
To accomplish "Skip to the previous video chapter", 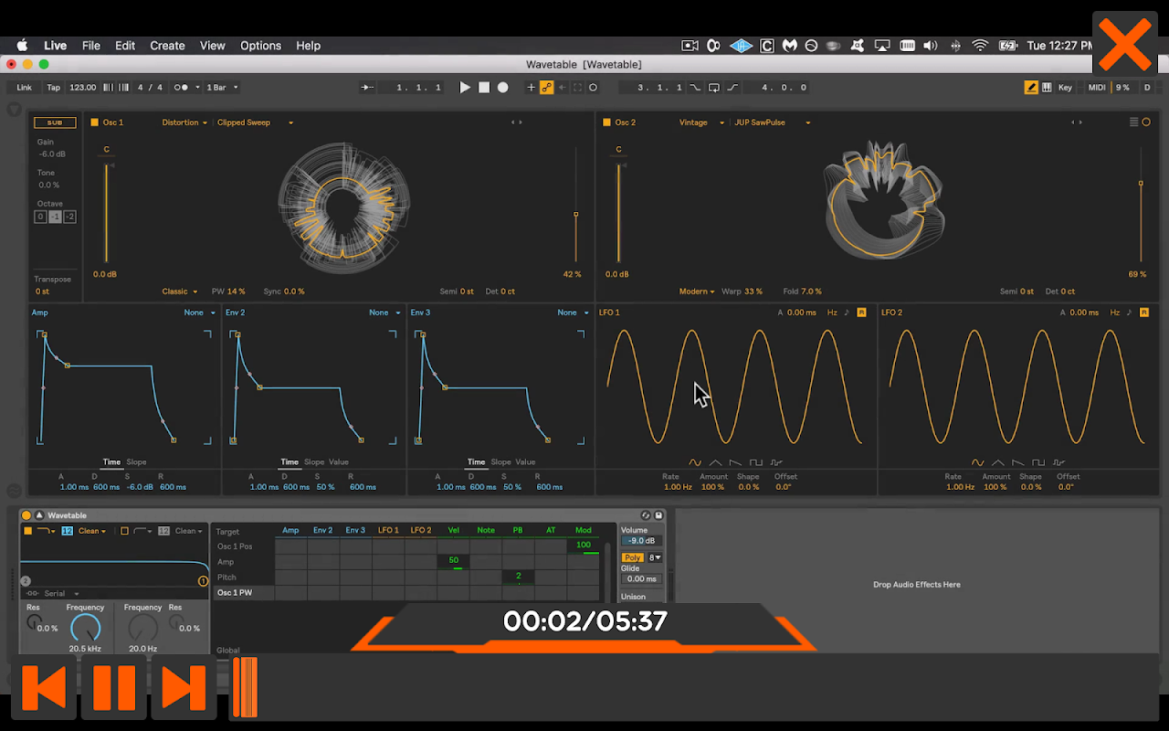I will pos(44,687).
